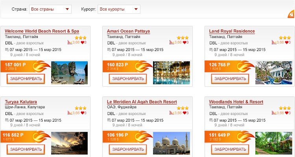Click the price '151 649 Р'
295x157 pixels.
point(219,135)
